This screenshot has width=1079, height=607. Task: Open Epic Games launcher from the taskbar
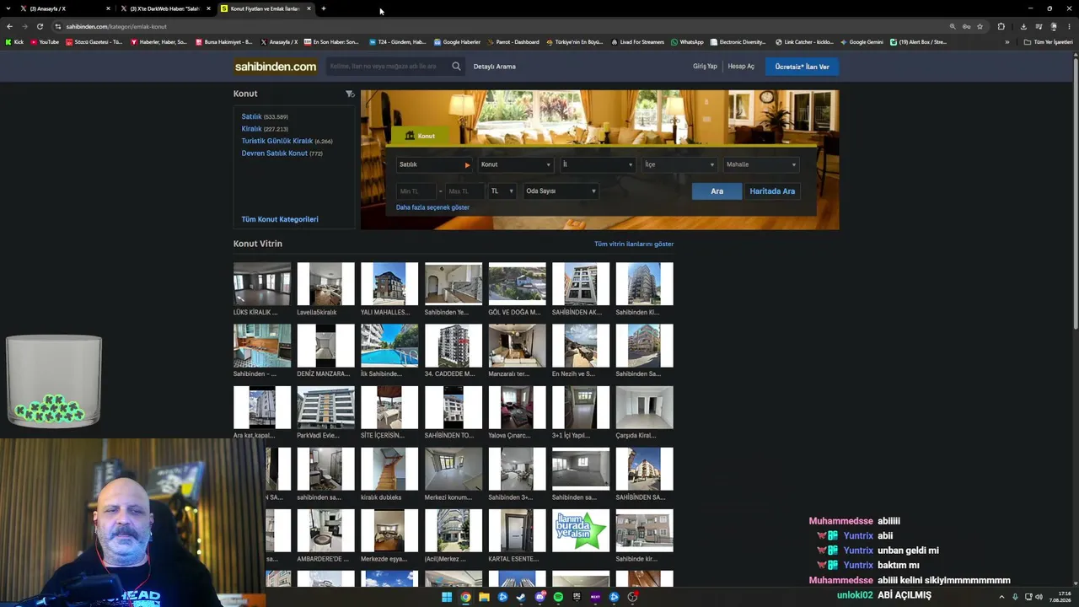pos(577,597)
